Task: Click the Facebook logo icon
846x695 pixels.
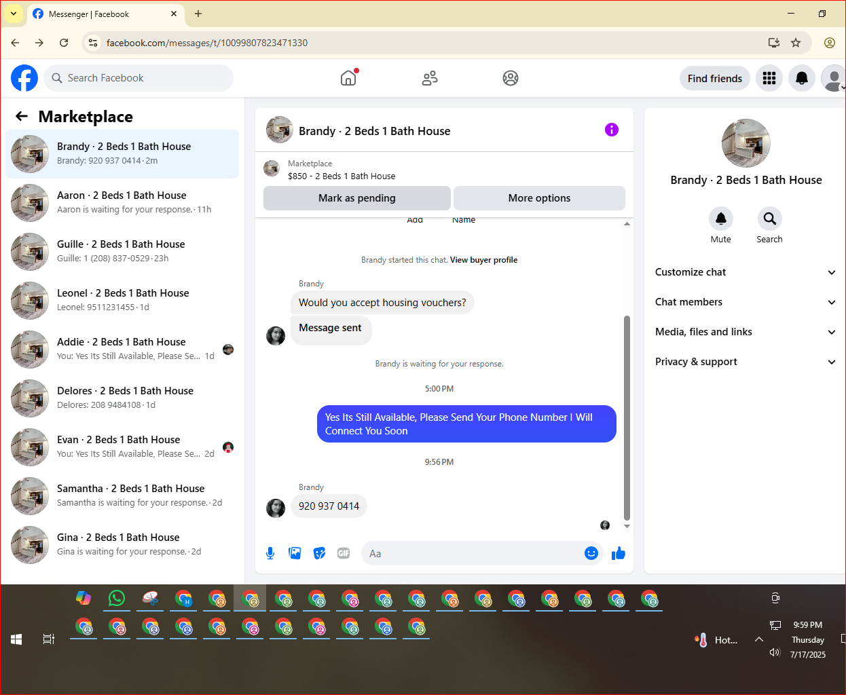Action: pyautogui.click(x=24, y=78)
